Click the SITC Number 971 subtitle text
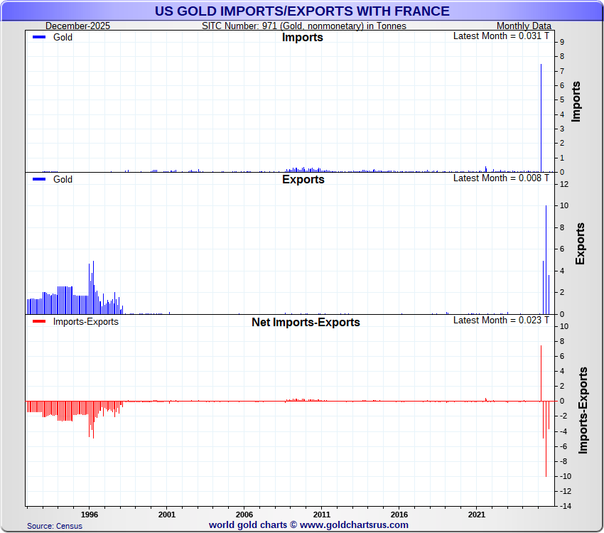604x533 pixels. pos(304,26)
